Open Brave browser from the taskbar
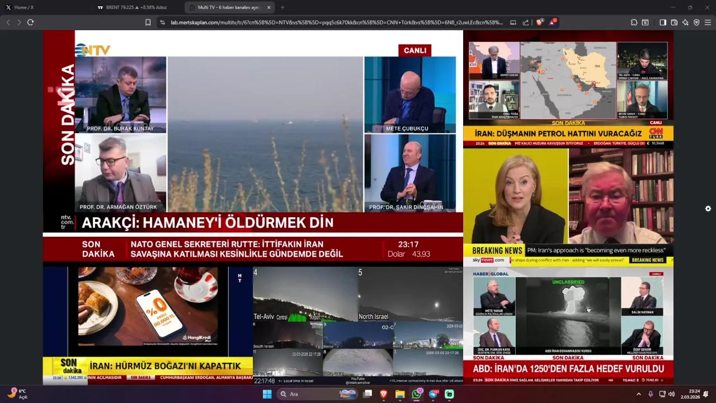 (x=384, y=394)
